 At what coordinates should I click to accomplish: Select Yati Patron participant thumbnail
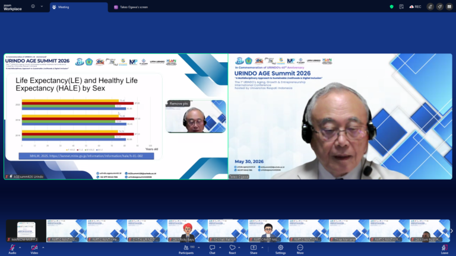228,231
